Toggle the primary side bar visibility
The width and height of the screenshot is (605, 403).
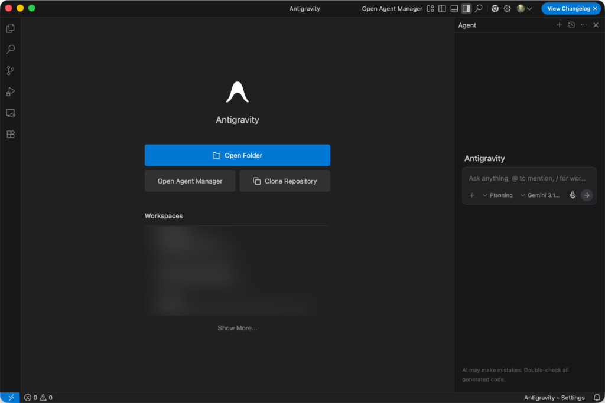pyautogui.click(x=442, y=9)
